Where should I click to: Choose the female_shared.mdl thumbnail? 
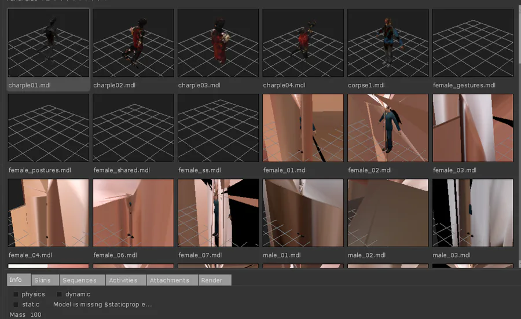pos(133,128)
